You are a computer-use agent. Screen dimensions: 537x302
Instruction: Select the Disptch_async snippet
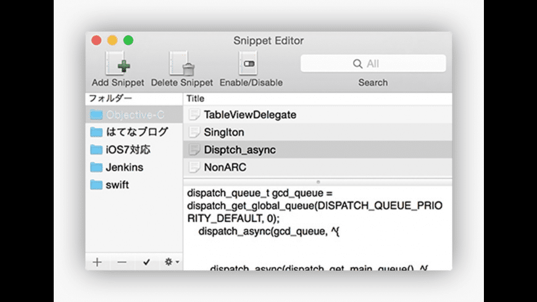pos(239,150)
